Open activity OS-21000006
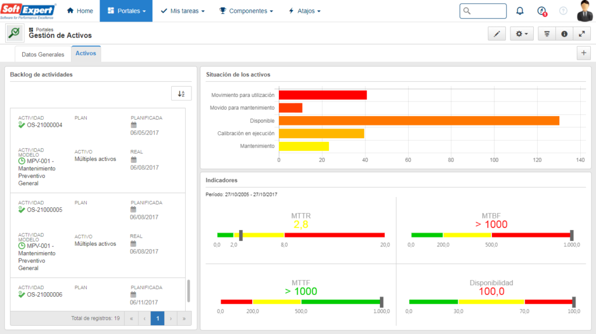Image resolution: width=596 pixels, height=334 pixels. [44, 295]
